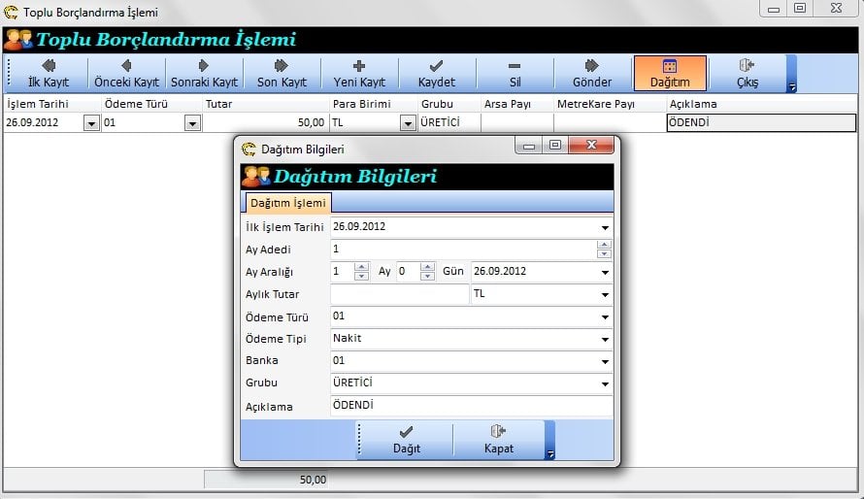This screenshot has height=499, width=864.
Task: Click Sonraki Kayıt toolbar button
Action: (204, 73)
